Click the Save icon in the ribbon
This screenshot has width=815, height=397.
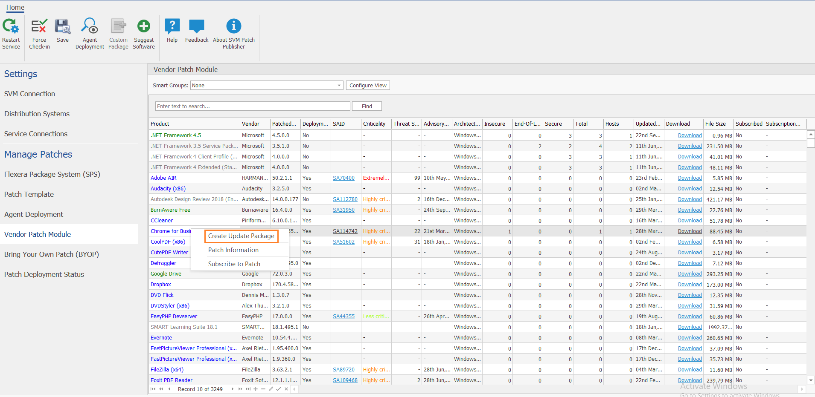tap(62, 26)
